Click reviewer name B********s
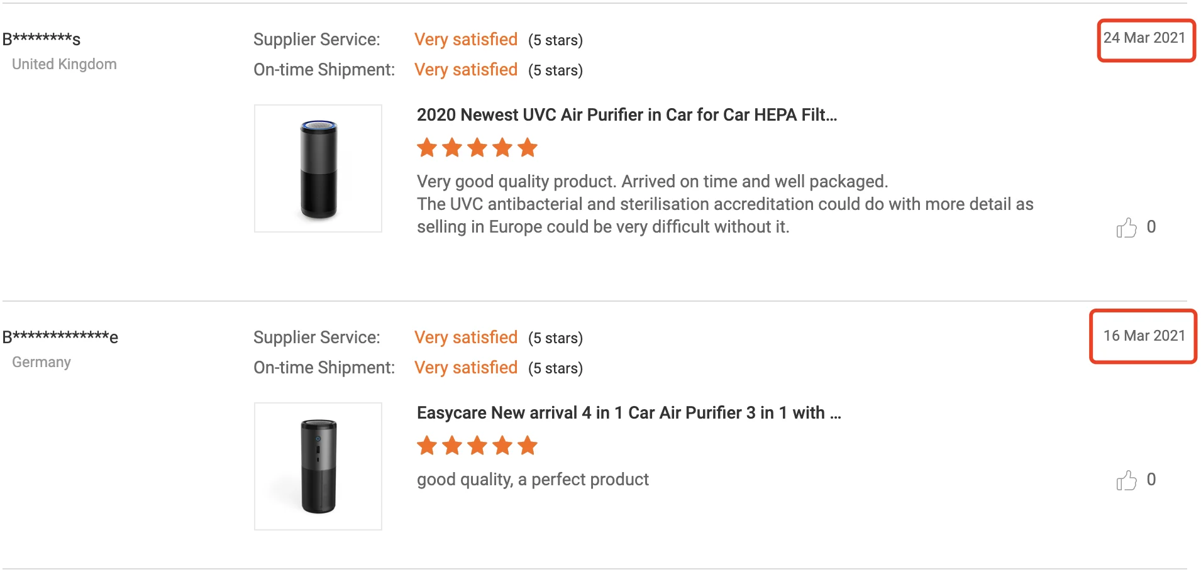This screenshot has height=572, width=1201. pos(42,40)
